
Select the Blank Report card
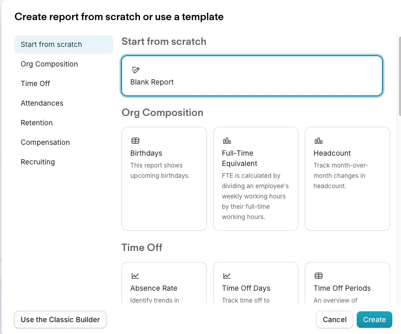point(252,76)
